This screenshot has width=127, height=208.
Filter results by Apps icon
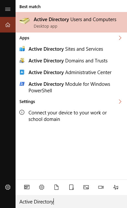[x=27, y=187]
